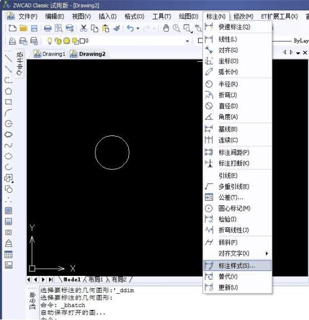Open the 格式(O) menu
Image resolution: width=309 pixels, height=320 pixels.
[134, 17]
